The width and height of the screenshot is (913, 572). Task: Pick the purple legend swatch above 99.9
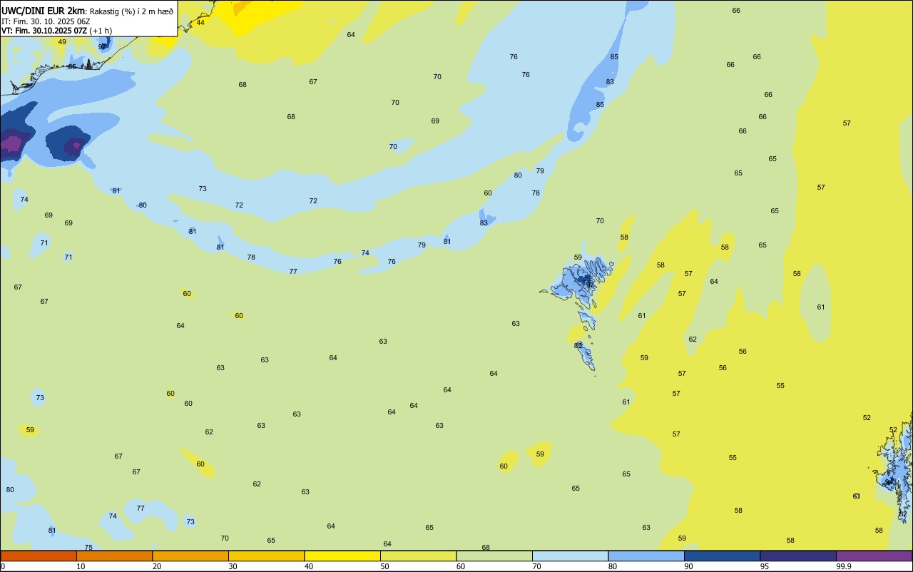point(874,556)
